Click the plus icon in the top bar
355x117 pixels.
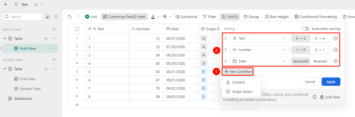(x=5, y=4)
